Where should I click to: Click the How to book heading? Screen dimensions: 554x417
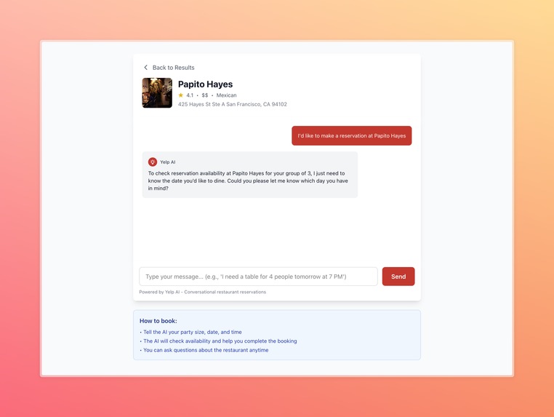click(158, 321)
